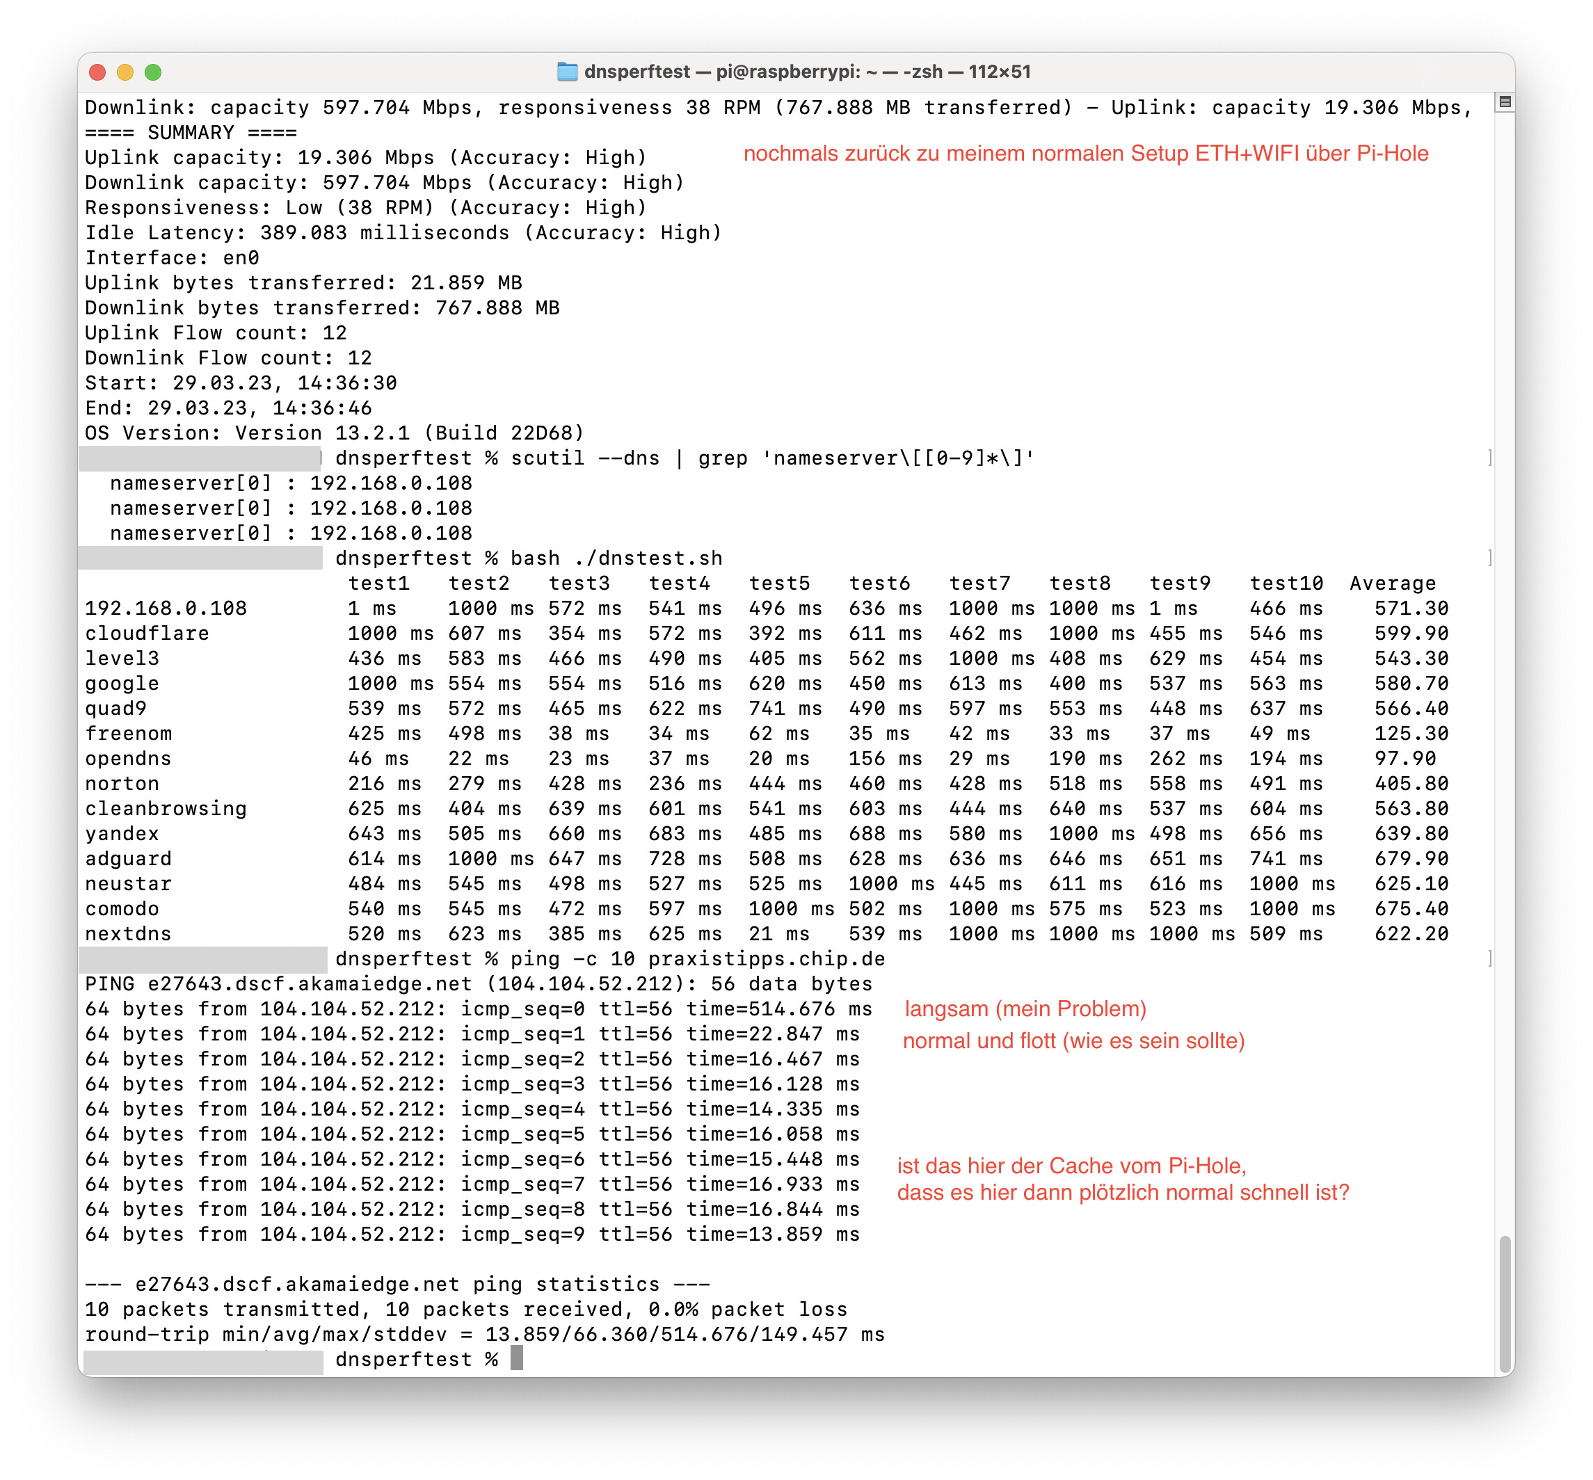This screenshot has width=1593, height=1480.
Task: Click the 'comodo' row label
Action: pos(122,908)
